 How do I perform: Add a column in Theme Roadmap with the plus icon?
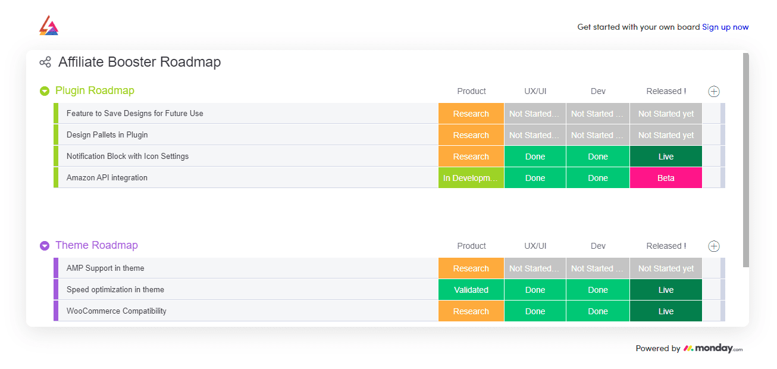[x=714, y=246]
